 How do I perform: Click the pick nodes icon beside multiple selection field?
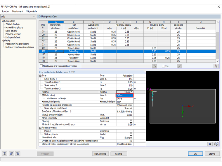coord(154,66)
